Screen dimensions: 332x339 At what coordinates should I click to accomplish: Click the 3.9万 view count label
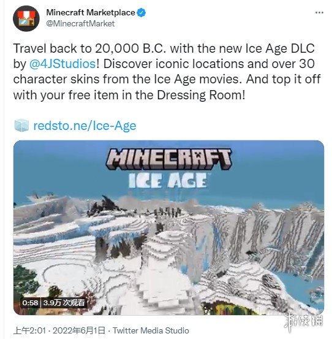(64, 303)
